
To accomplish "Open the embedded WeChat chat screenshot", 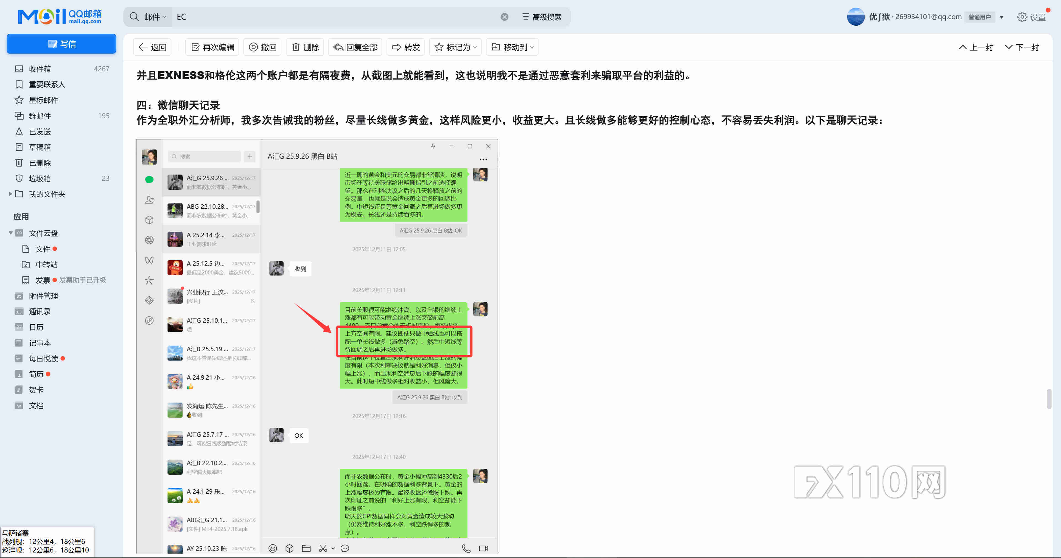I will click(x=317, y=346).
